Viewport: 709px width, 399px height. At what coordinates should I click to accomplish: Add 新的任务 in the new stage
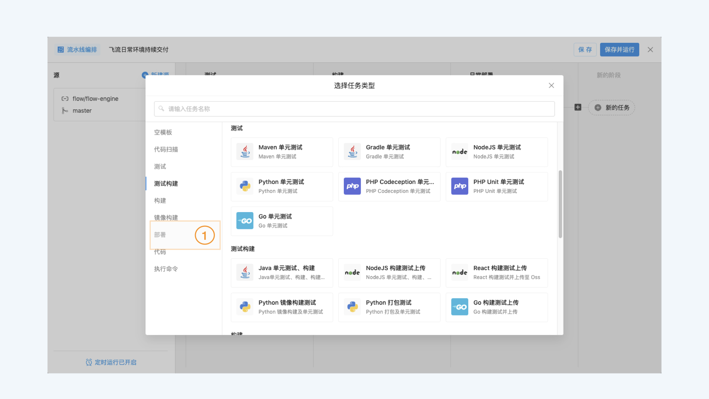coord(612,108)
